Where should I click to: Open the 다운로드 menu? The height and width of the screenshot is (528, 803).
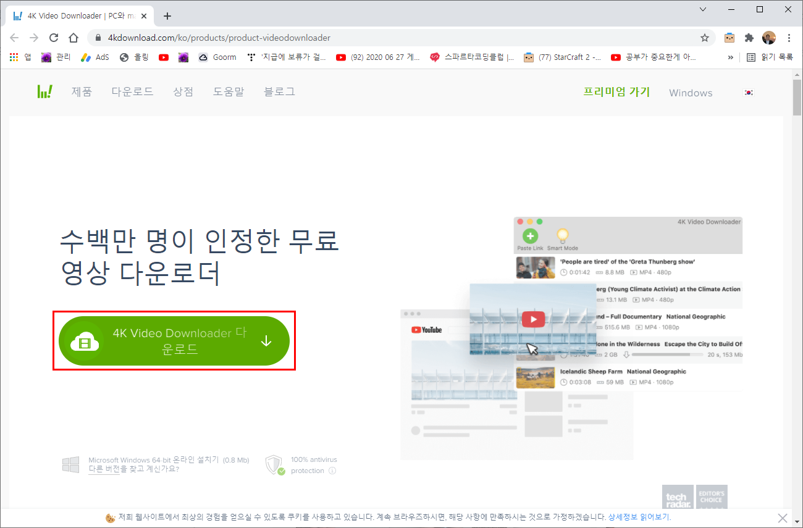132,91
